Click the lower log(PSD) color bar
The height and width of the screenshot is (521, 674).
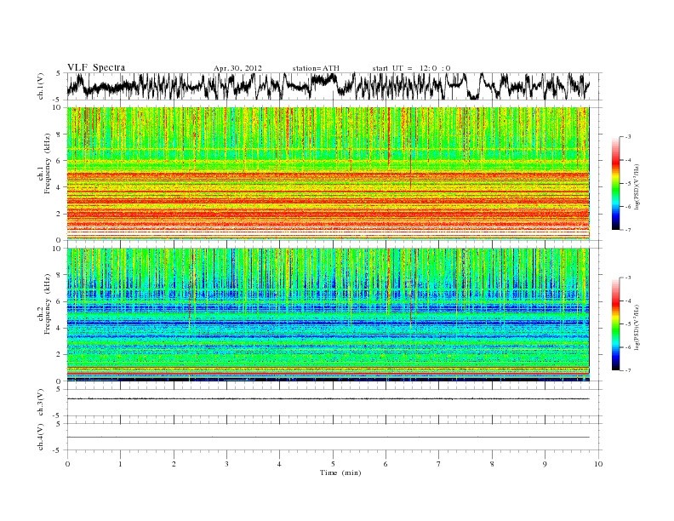[615, 323]
